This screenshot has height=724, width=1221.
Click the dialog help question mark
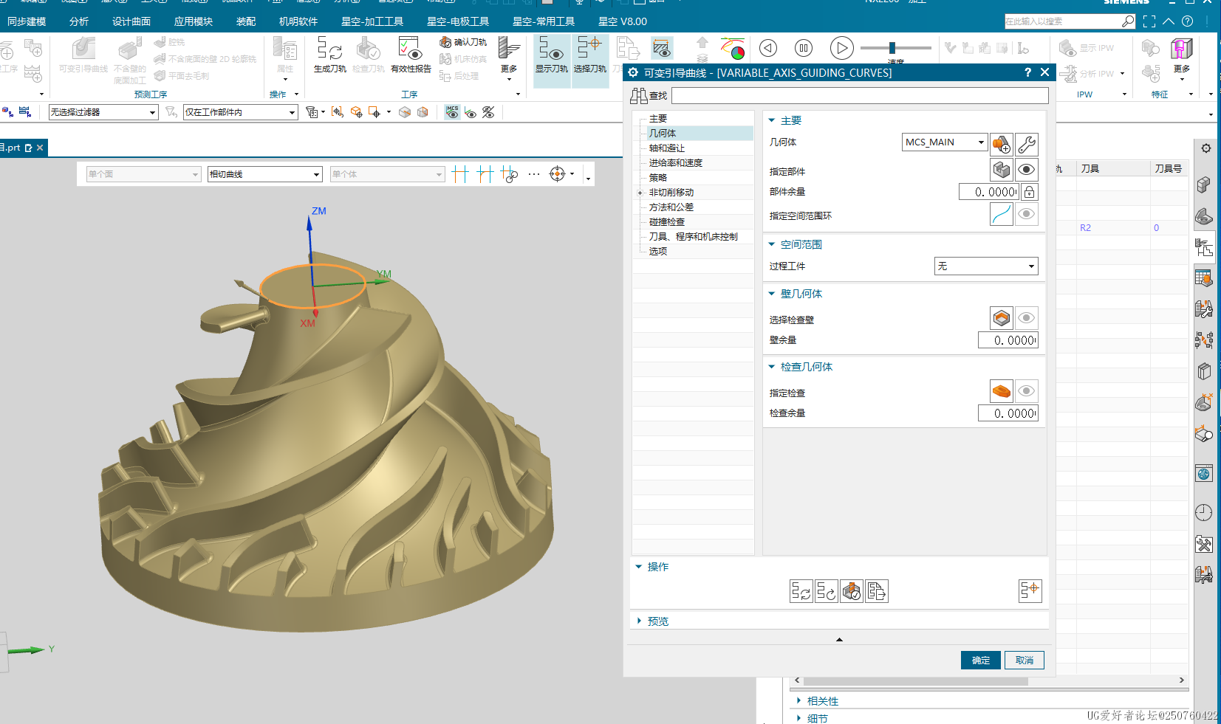click(1027, 72)
